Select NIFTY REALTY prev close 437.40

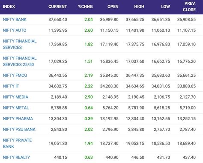(x=189, y=157)
